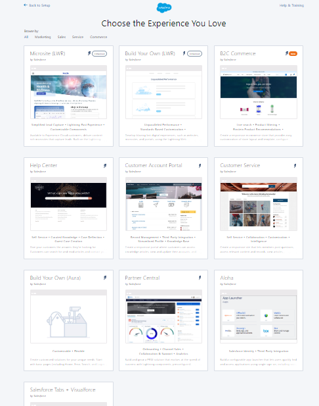319x406 pixels.
Task: Open Aloha App Launcher preview thumbnail
Action: click(259, 317)
